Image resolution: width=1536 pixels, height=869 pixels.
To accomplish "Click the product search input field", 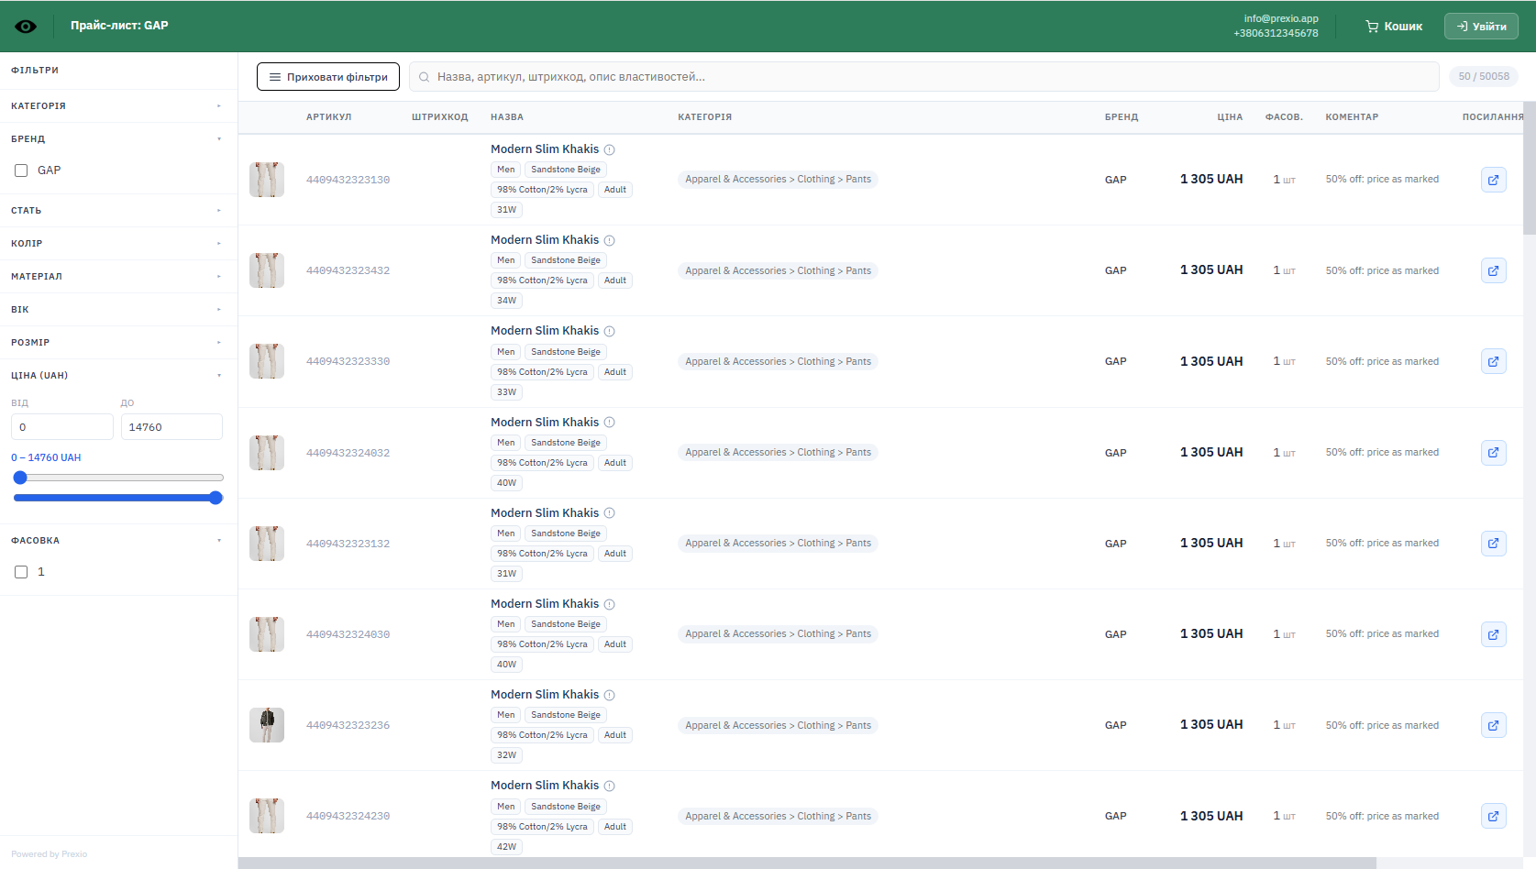I will [924, 77].
